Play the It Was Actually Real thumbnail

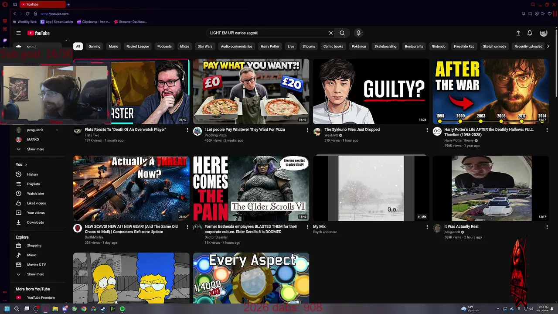click(x=491, y=188)
